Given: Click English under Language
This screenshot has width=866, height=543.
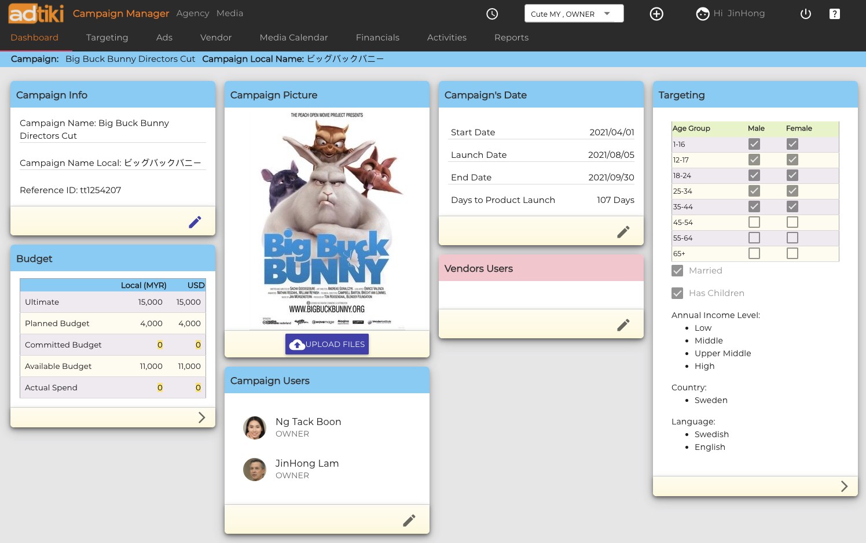Looking at the screenshot, I should [x=710, y=447].
